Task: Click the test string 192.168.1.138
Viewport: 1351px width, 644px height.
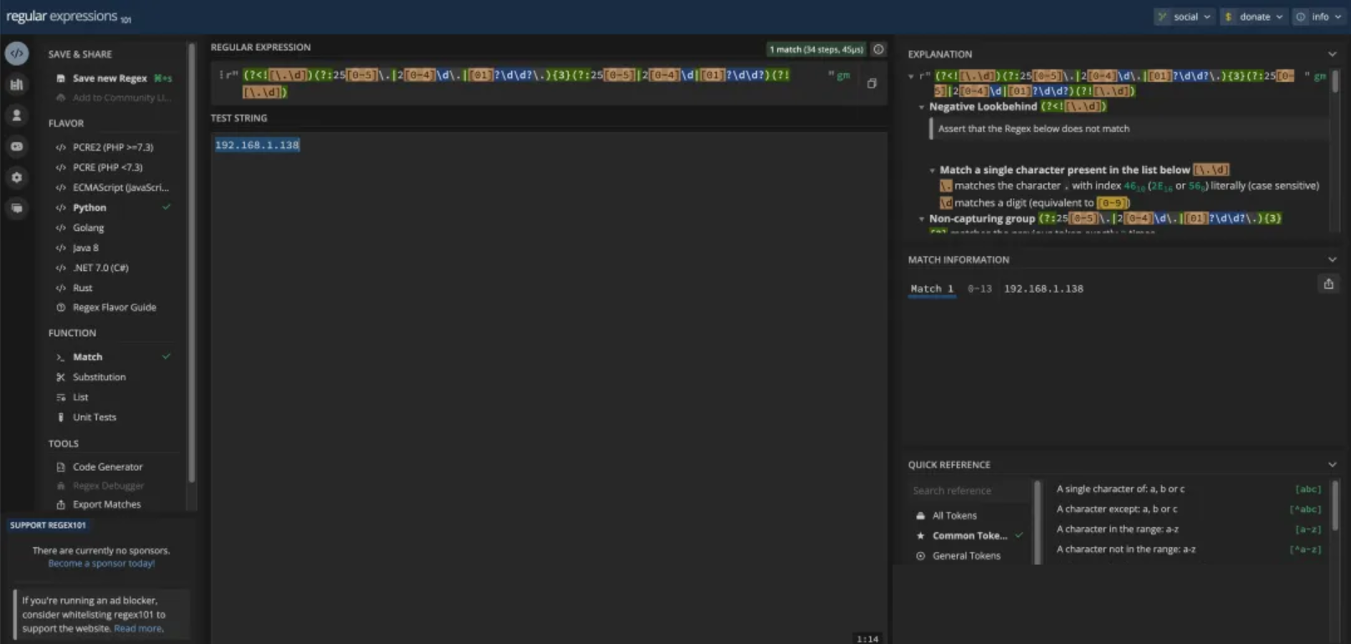Action: tap(257, 146)
